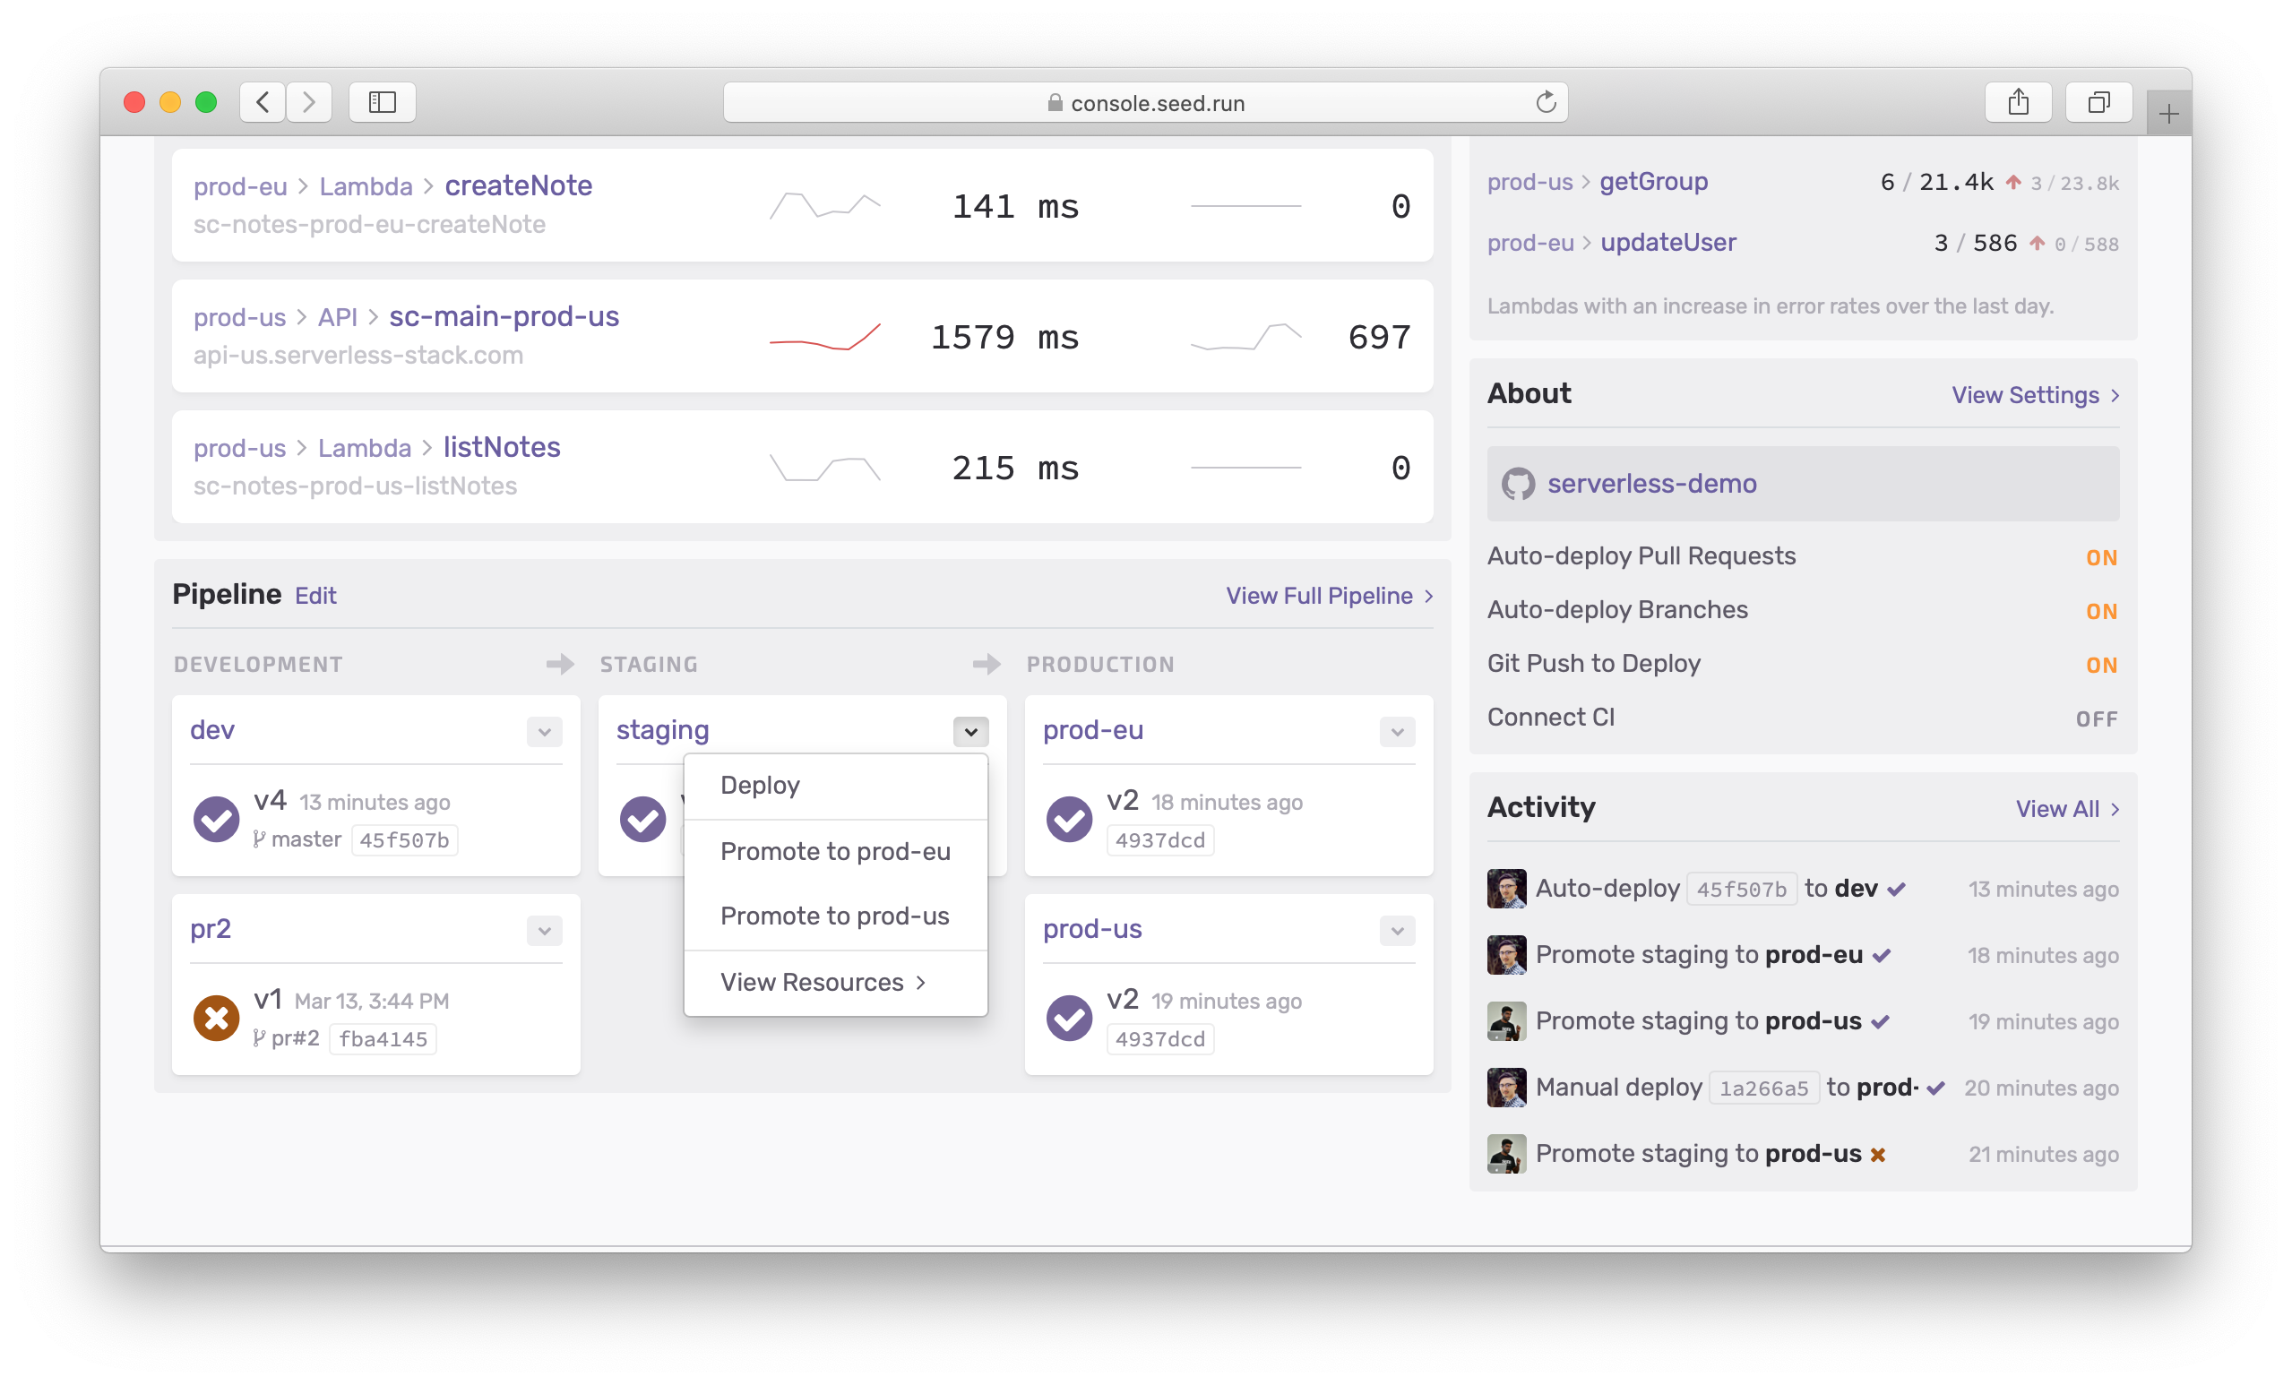
Task: Click the Safari back navigation arrow
Action: [x=263, y=101]
